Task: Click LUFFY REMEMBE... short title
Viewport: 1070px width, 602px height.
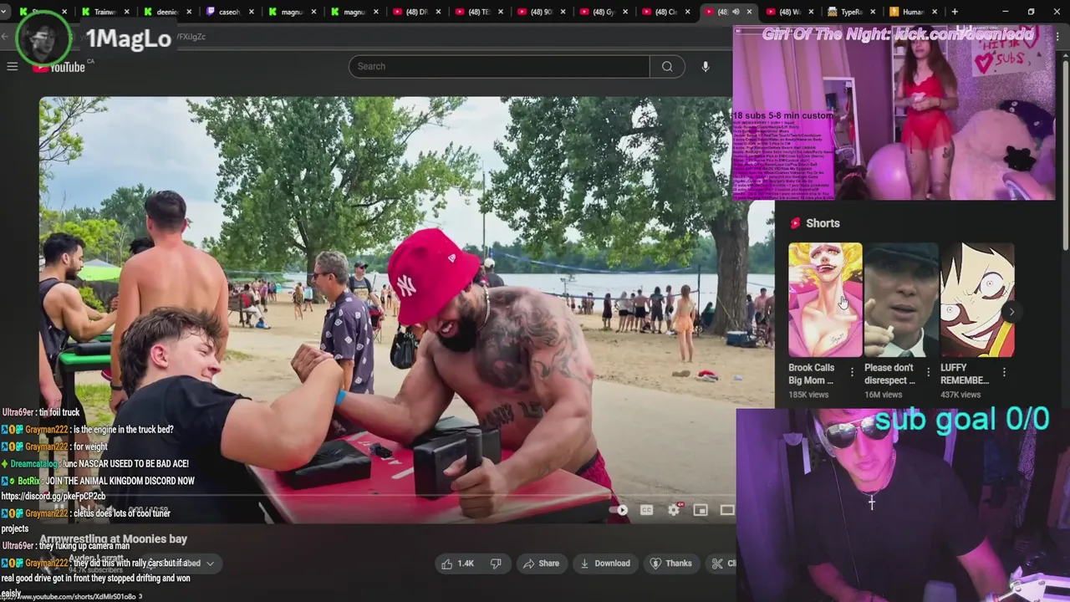Action: [966, 374]
